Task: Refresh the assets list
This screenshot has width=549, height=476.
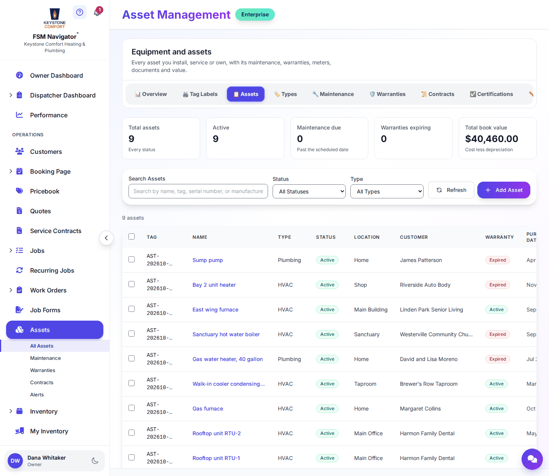Action: coord(451,190)
